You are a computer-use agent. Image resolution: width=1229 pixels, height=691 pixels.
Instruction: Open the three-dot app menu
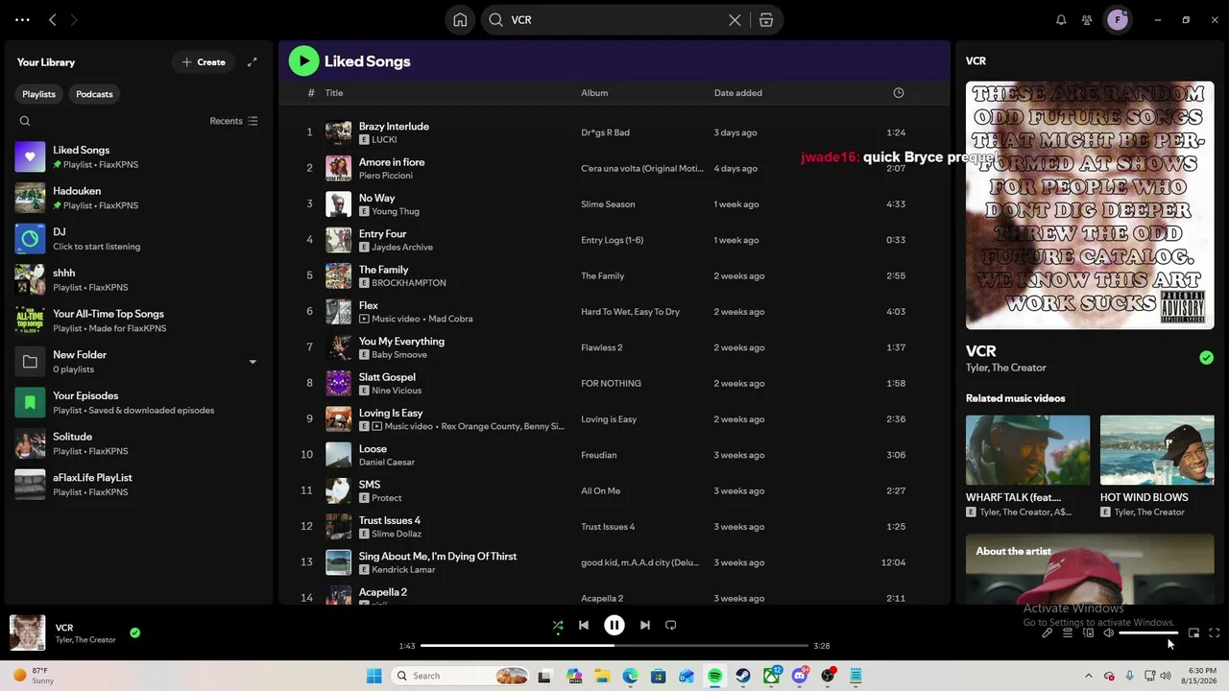(x=22, y=19)
